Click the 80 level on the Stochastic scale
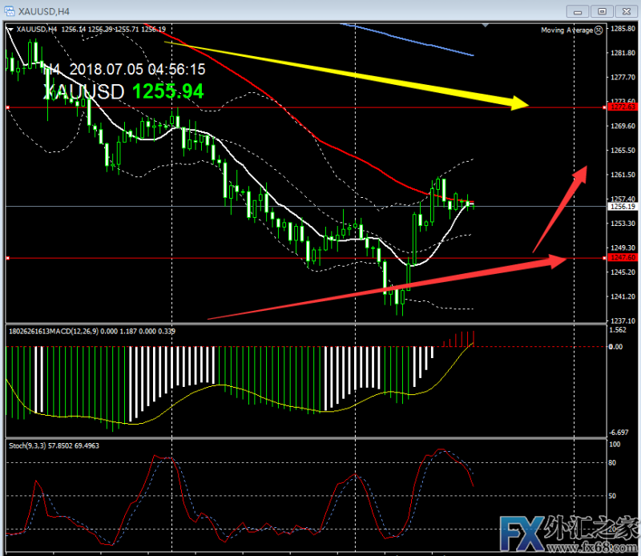This screenshot has height=556, width=641. 612,463
